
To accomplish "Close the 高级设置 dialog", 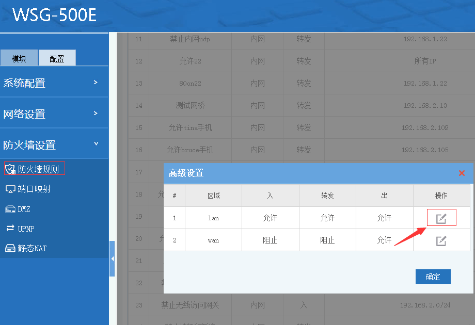I will point(462,173).
